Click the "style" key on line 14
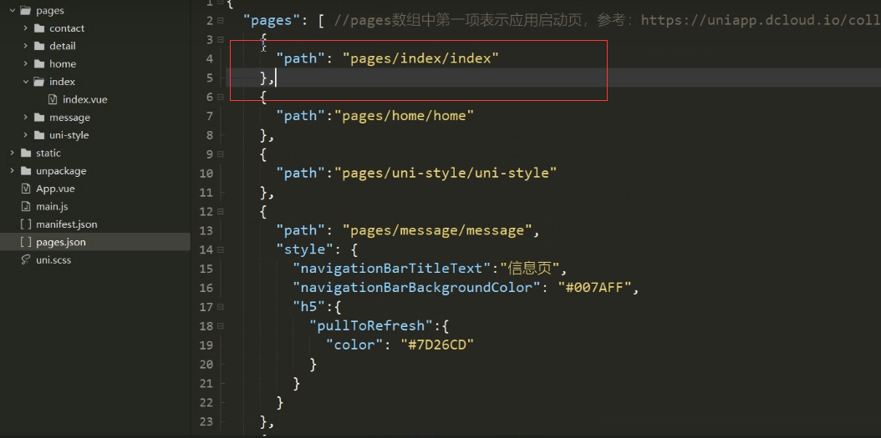The height and width of the screenshot is (438, 881). point(305,249)
